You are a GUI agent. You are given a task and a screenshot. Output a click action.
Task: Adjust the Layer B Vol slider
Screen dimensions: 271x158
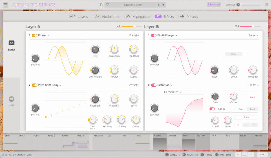pos(250,26)
